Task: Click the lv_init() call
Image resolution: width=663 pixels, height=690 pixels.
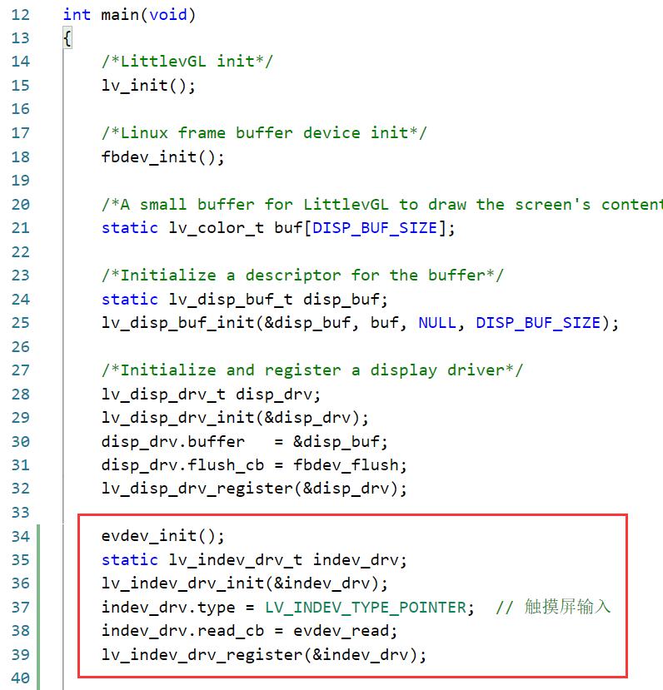Action: click(148, 86)
